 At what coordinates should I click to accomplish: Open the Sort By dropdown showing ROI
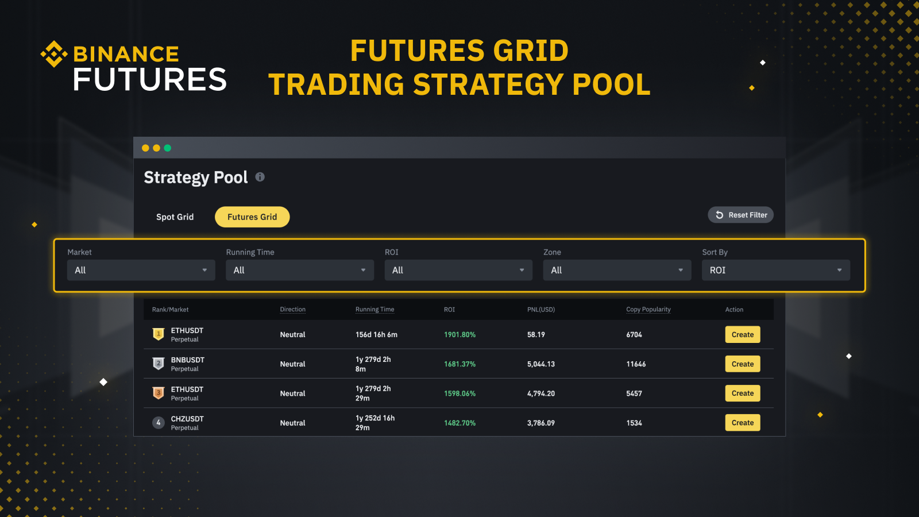[x=775, y=270]
